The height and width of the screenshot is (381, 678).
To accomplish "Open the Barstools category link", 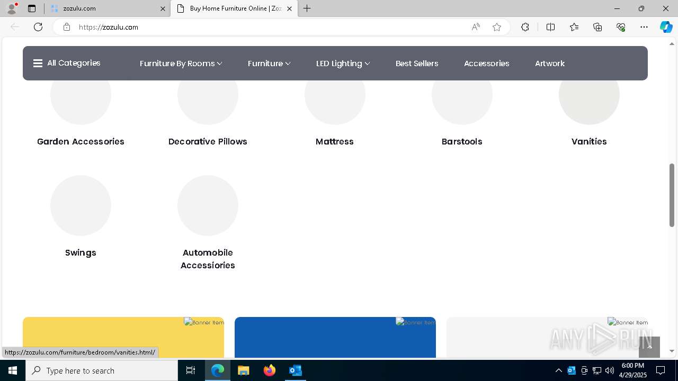I will pos(462,141).
